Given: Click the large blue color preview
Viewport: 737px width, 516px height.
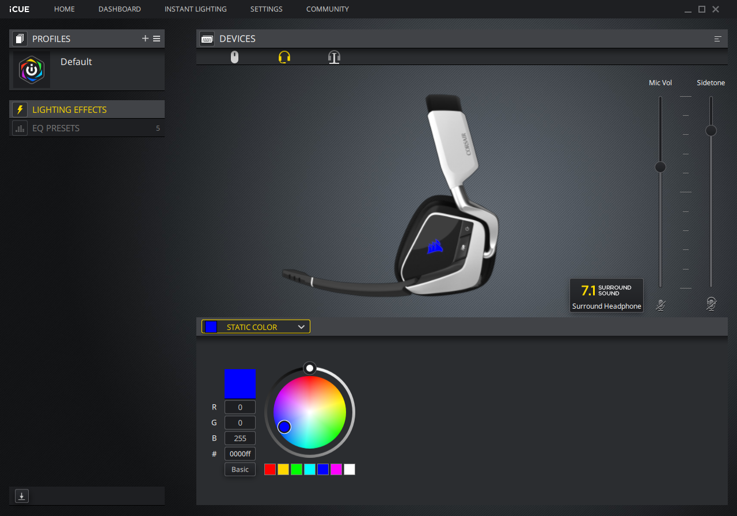Looking at the screenshot, I should (x=240, y=384).
